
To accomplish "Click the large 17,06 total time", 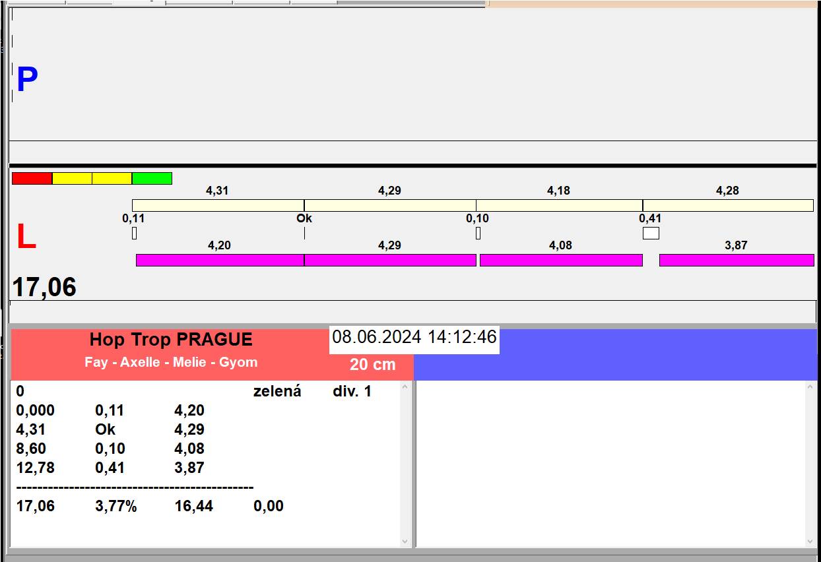I will click(44, 288).
